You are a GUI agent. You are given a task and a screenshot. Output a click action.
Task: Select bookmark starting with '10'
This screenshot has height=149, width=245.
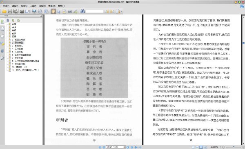pyautogui.click(x=20, y=67)
